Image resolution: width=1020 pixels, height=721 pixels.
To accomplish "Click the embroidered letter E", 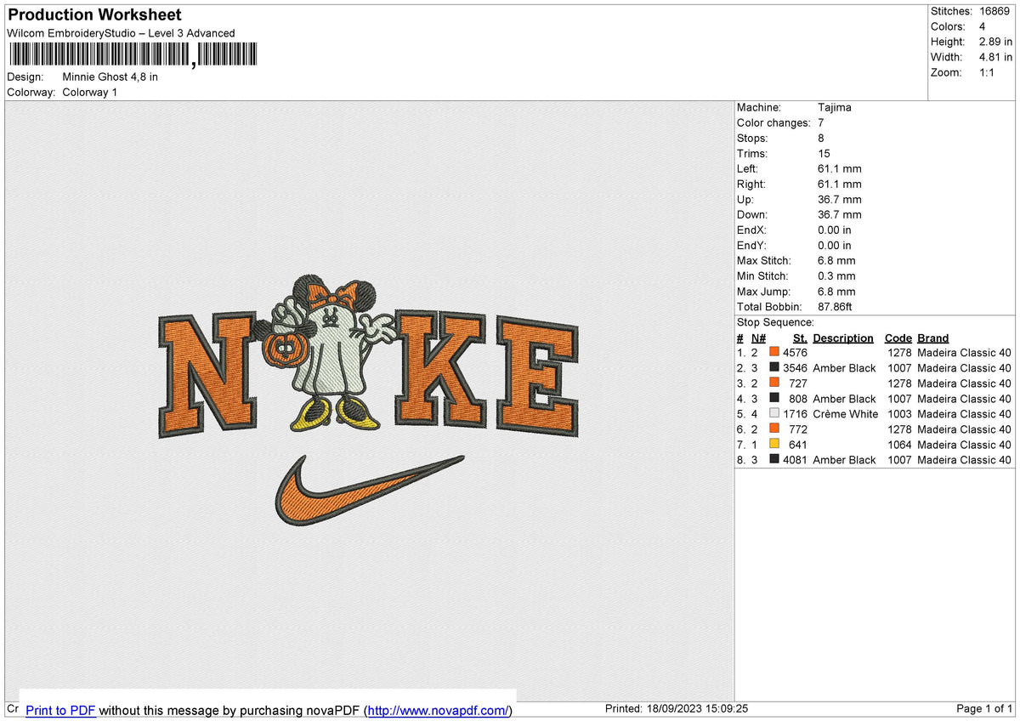I will pos(537,377).
